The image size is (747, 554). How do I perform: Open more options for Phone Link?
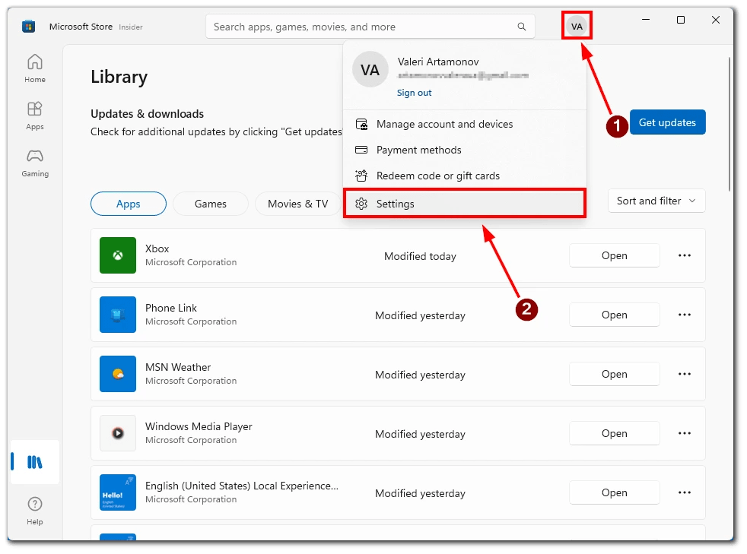coord(684,315)
